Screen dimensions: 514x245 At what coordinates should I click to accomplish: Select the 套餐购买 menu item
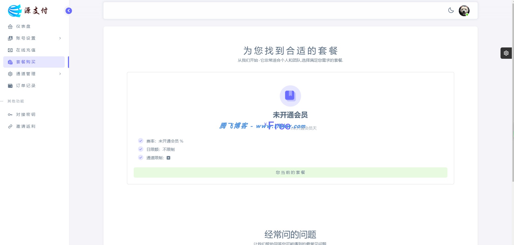(x=26, y=62)
